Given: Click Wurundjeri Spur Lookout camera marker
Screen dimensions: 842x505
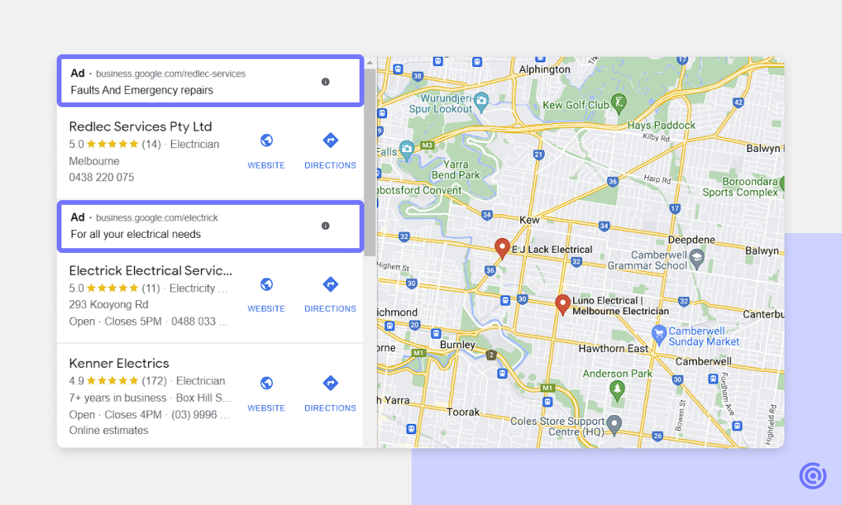Looking at the screenshot, I should click(x=481, y=102).
